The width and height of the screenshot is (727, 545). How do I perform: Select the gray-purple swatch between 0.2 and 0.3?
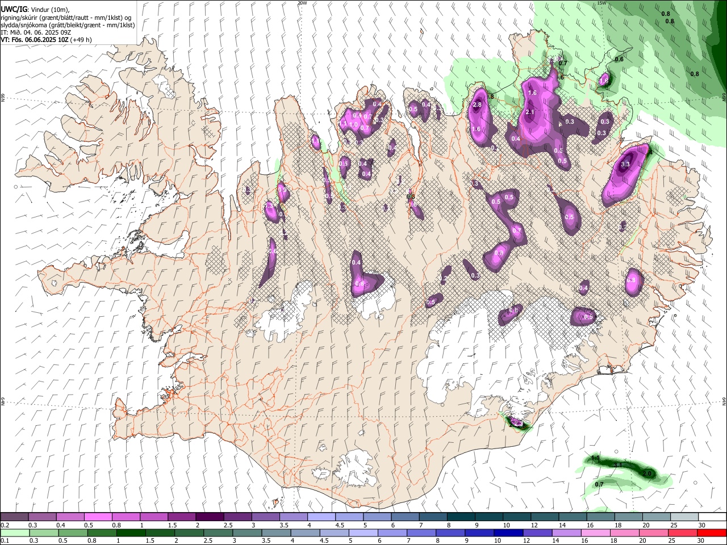tap(14, 517)
